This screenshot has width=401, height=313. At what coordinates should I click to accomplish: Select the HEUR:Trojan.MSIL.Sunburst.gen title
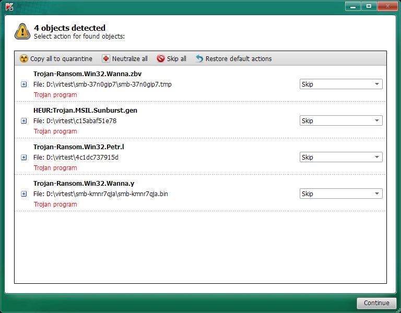(x=85, y=111)
